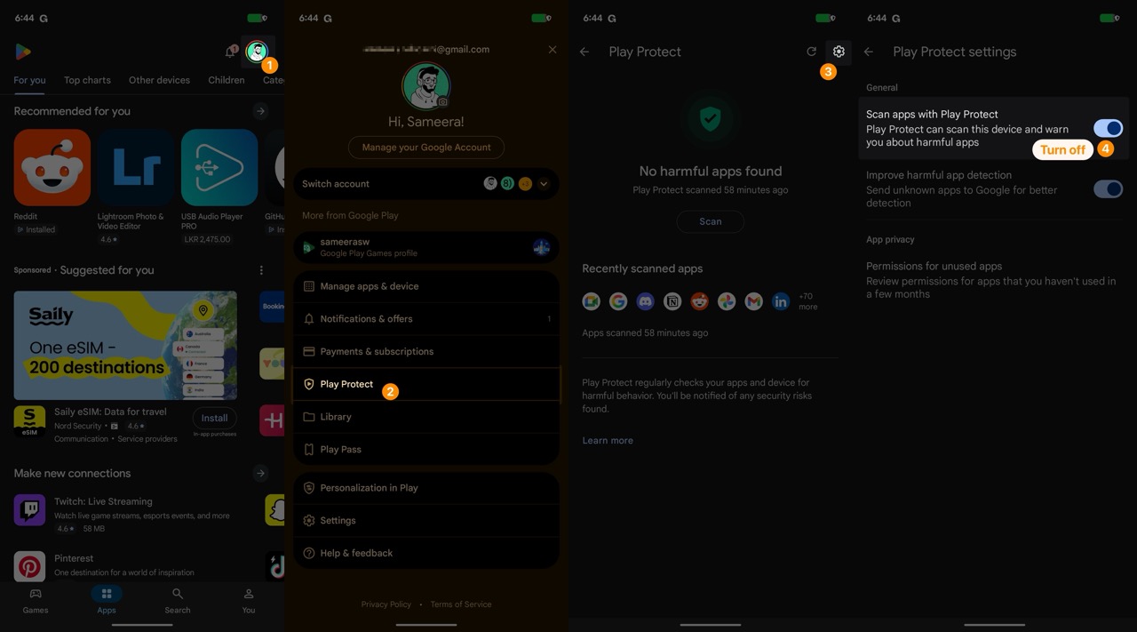Open the LinkedIn icon in recently scanned apps

[x=781, y=301]
